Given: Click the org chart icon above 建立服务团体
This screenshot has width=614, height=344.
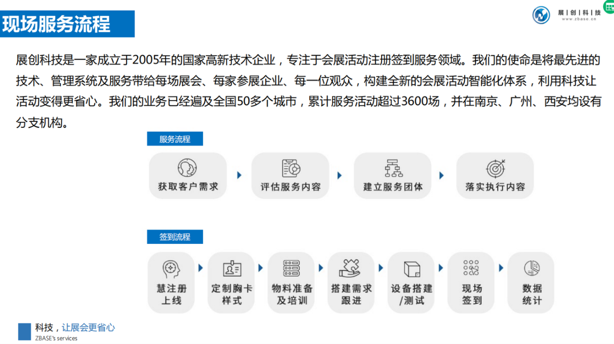Looking at the screenshot, I should (393, 168).
